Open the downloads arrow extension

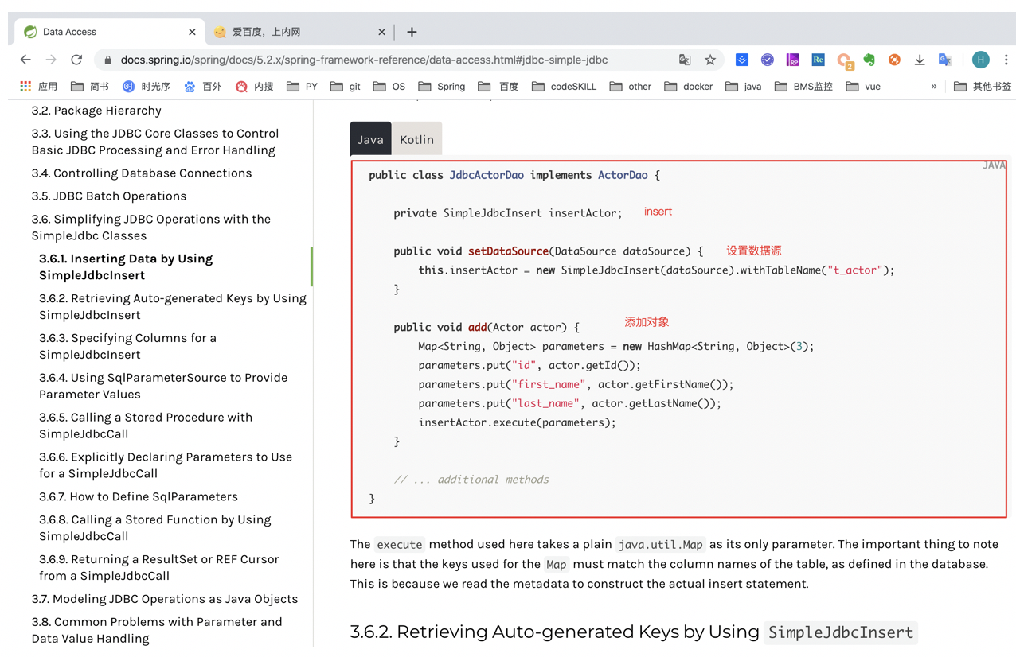pos(920,60)
